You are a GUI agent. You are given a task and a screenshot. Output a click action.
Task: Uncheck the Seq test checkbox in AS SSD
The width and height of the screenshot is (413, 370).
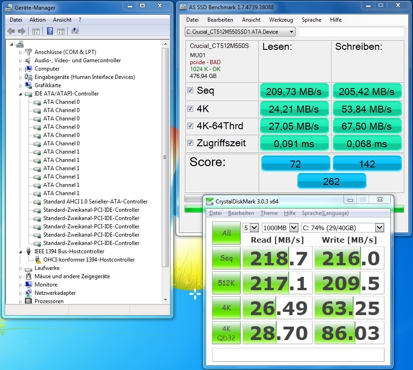190,90
